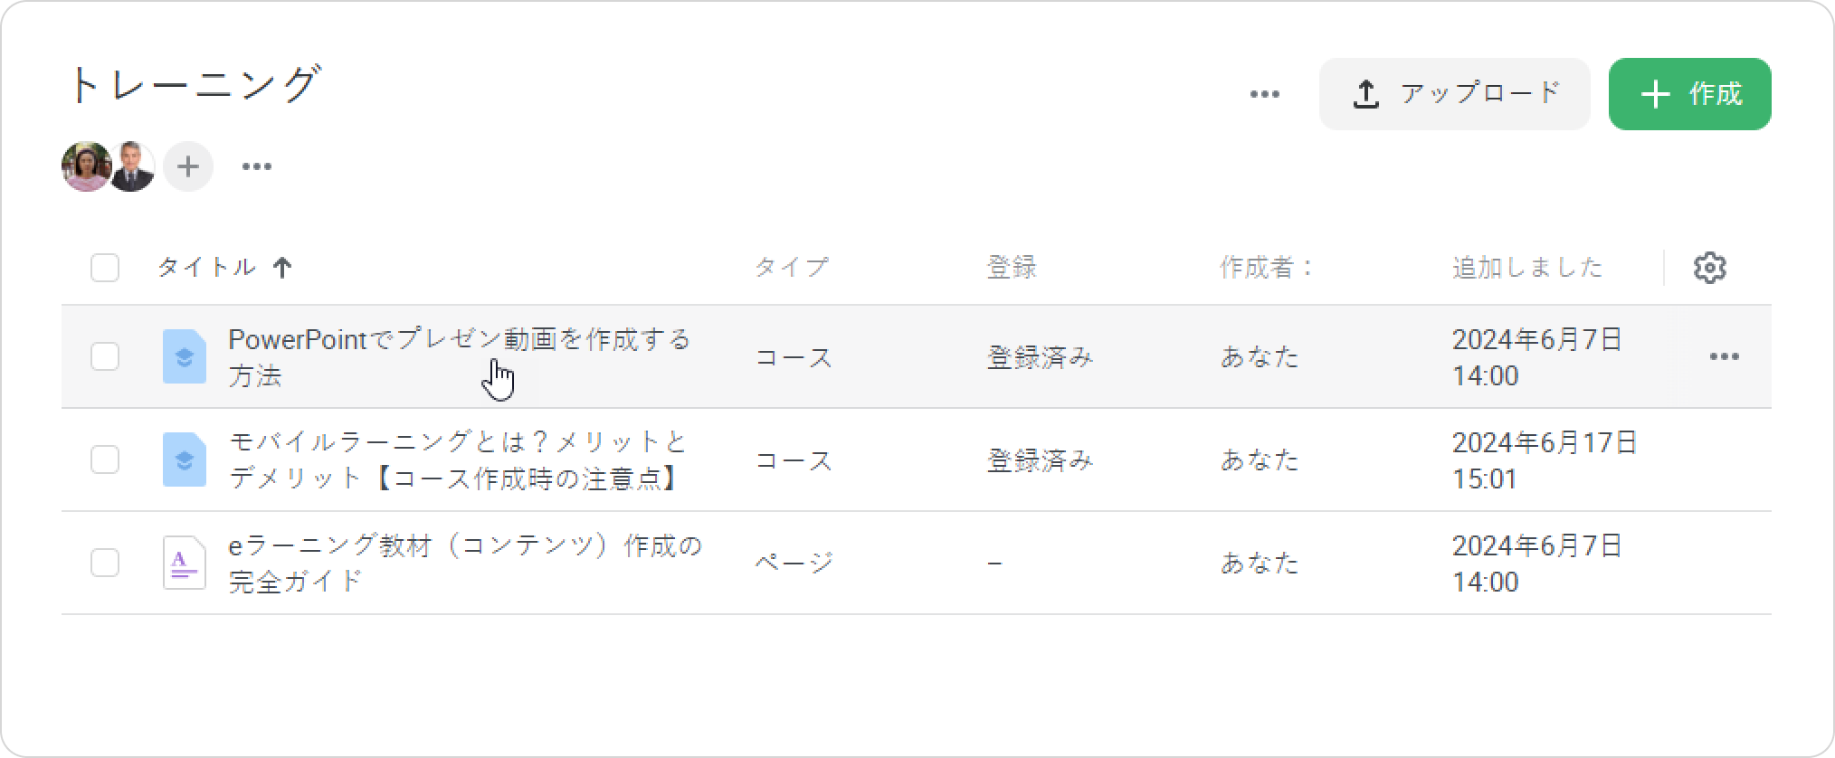Sort by the タイプ column header
Screen dimensions: 1835x758
click(792, 268)
